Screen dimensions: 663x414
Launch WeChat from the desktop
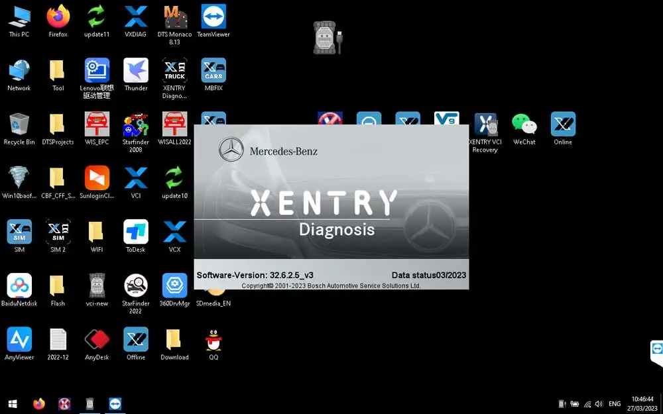click(524, 129)
